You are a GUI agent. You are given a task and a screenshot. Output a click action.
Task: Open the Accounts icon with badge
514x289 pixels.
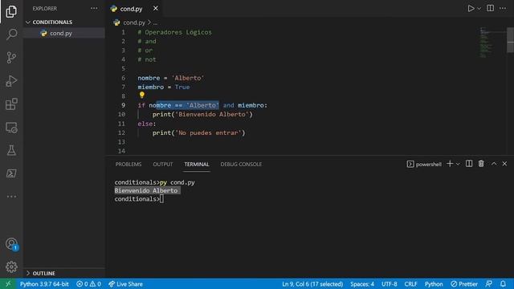[x=12, y=244]
